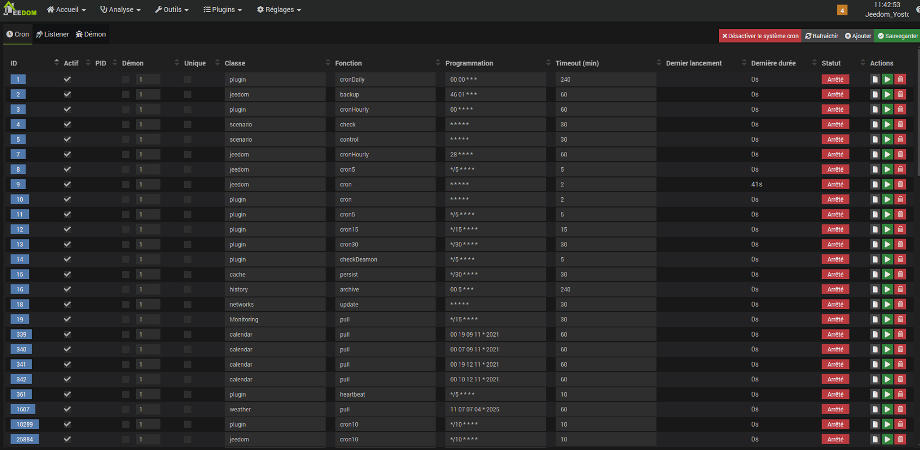The width and height of the screenshot is (920, 450).
Task: Click details icon for Monitoring pull row
Action: (875, 320)
